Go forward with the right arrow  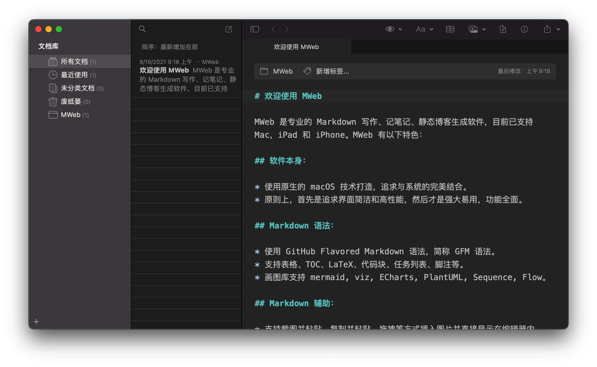click(287, 29)
